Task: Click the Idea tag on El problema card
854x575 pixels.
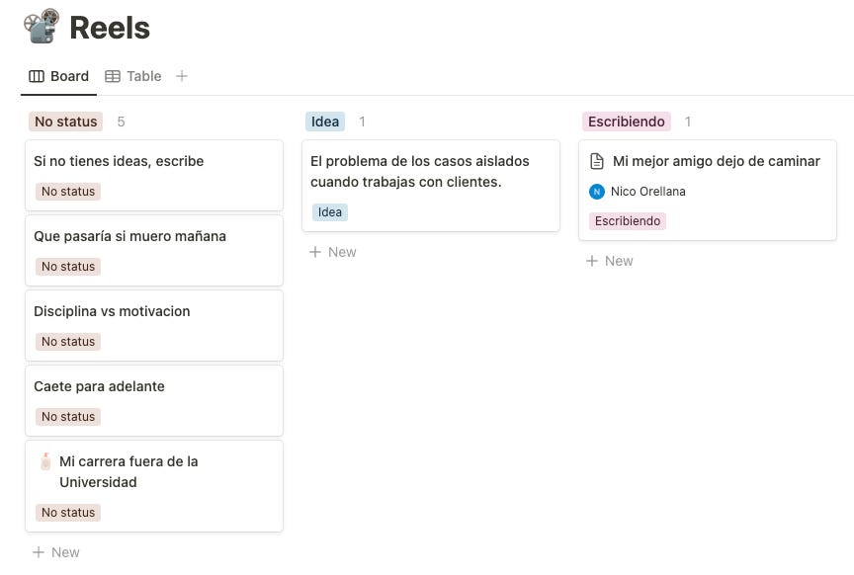Action: tap(330, 212)
